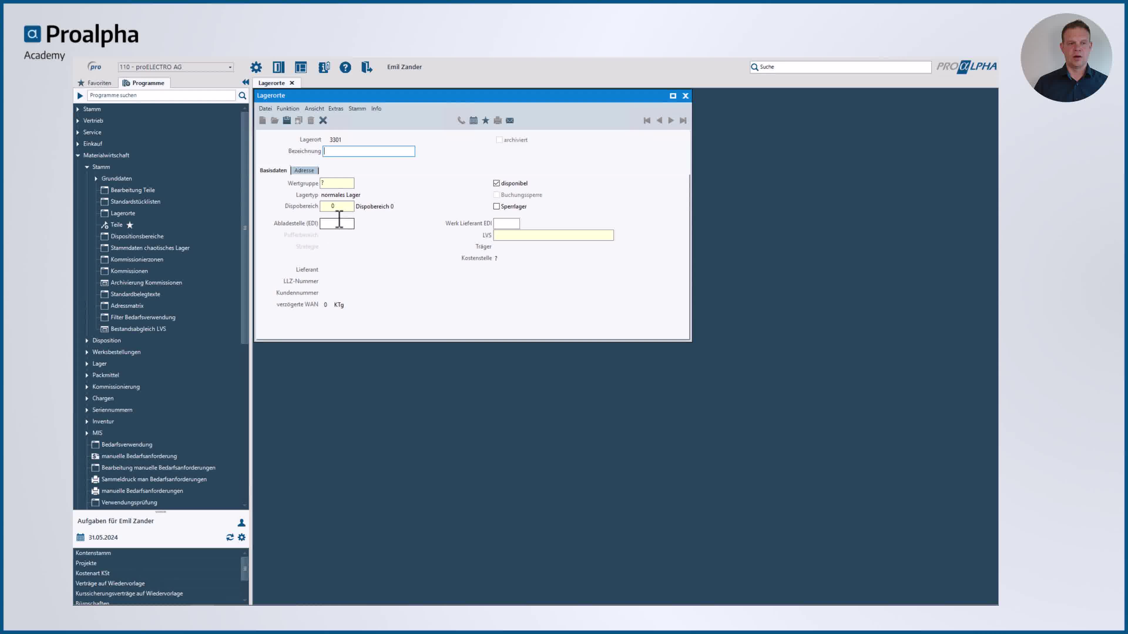Click the Wertgruppe input field
The image size is (1128, 634).
[x=337, y=183]
